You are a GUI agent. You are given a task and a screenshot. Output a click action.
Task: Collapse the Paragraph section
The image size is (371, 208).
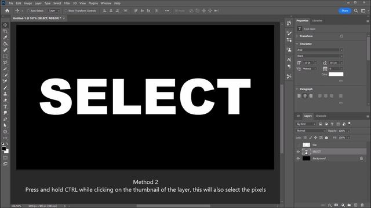[x=297, y=89]
